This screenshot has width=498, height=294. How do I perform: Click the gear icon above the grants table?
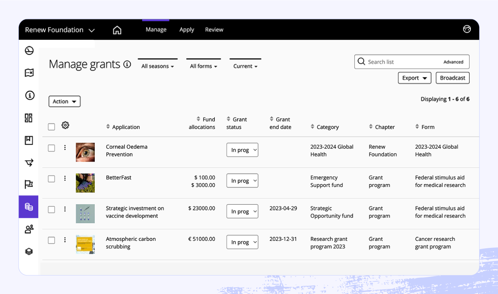(65, 125)
